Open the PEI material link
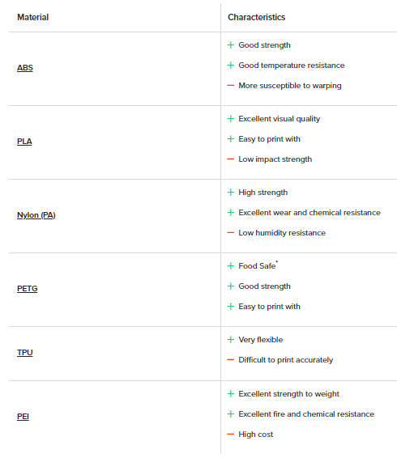This screenshot has width=397, height=458. pos(23,416)
